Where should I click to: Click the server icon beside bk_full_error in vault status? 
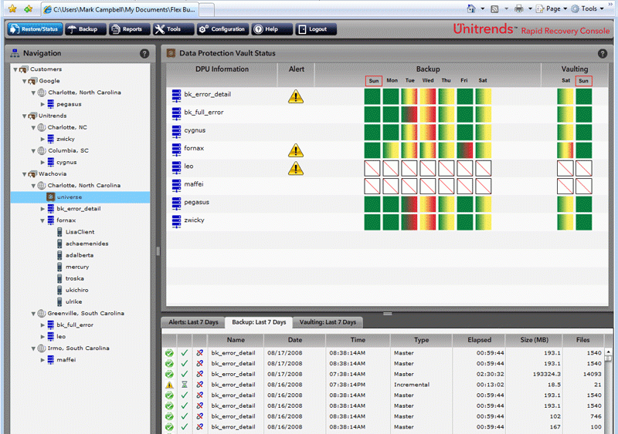pos(176,114)
